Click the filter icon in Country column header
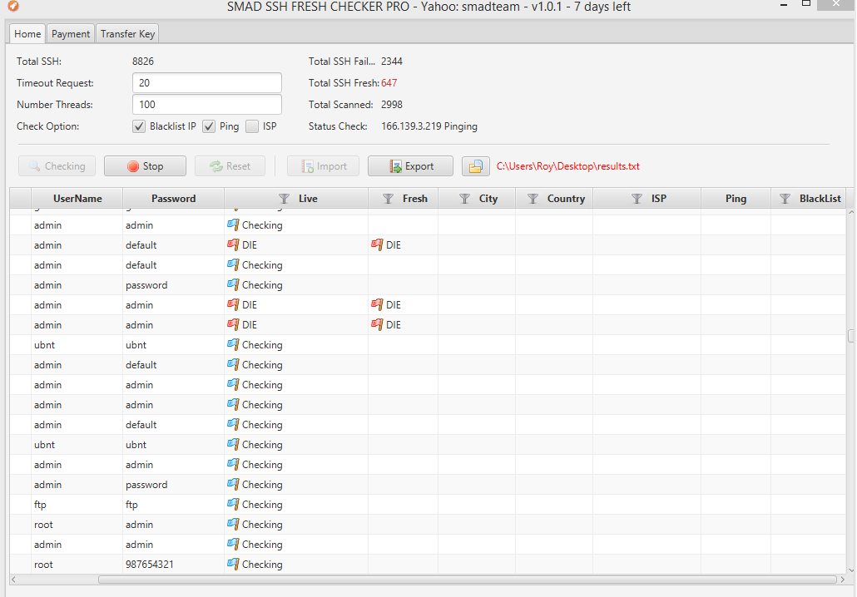The image size is (857, 597). pos(533,199)
